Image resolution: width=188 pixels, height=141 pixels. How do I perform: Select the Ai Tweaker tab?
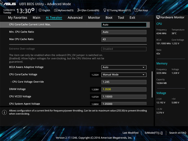tap(54, 18)
